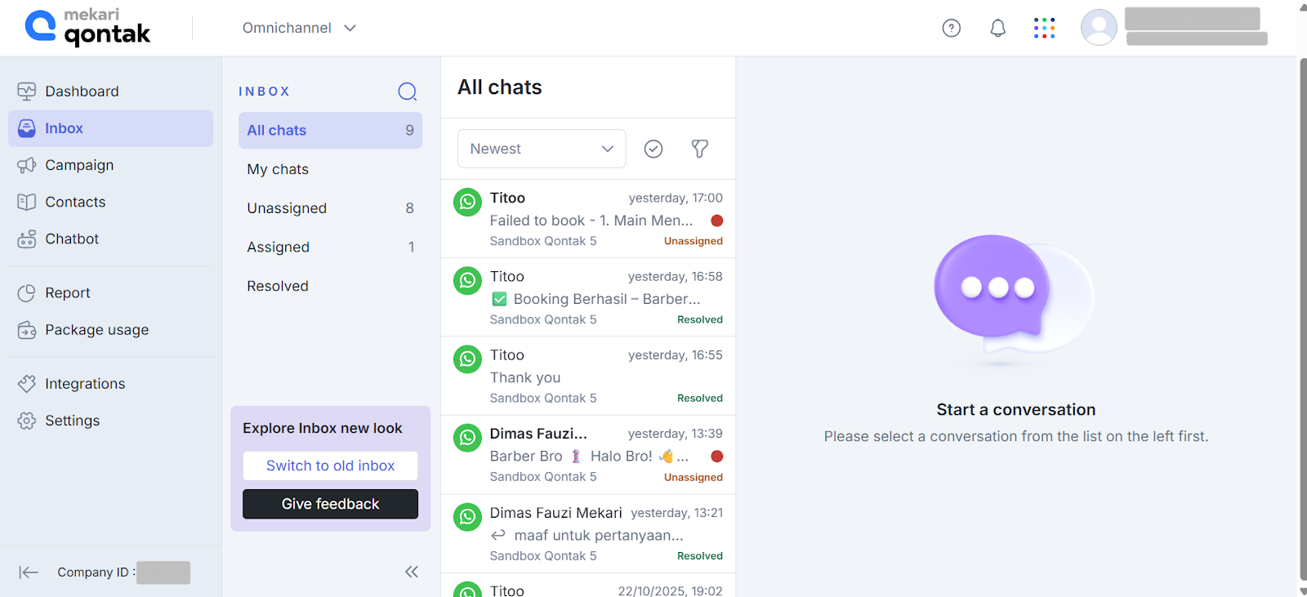Image resolution: width=1307 pixels, height=597 pixels.
Task: Expand the Omnichannel product dropdown
Action: [x=299, y=28]
